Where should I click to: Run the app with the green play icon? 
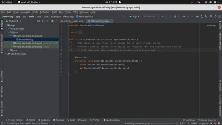click(162, 16)
